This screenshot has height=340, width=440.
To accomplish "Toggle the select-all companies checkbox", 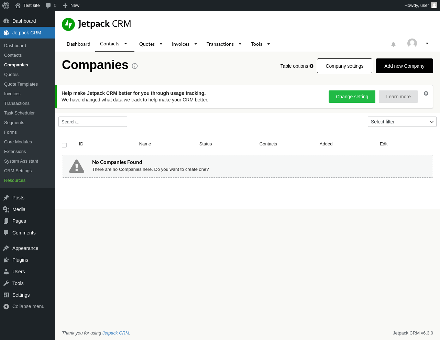I will pyautogui.click(x=64, y=145).
